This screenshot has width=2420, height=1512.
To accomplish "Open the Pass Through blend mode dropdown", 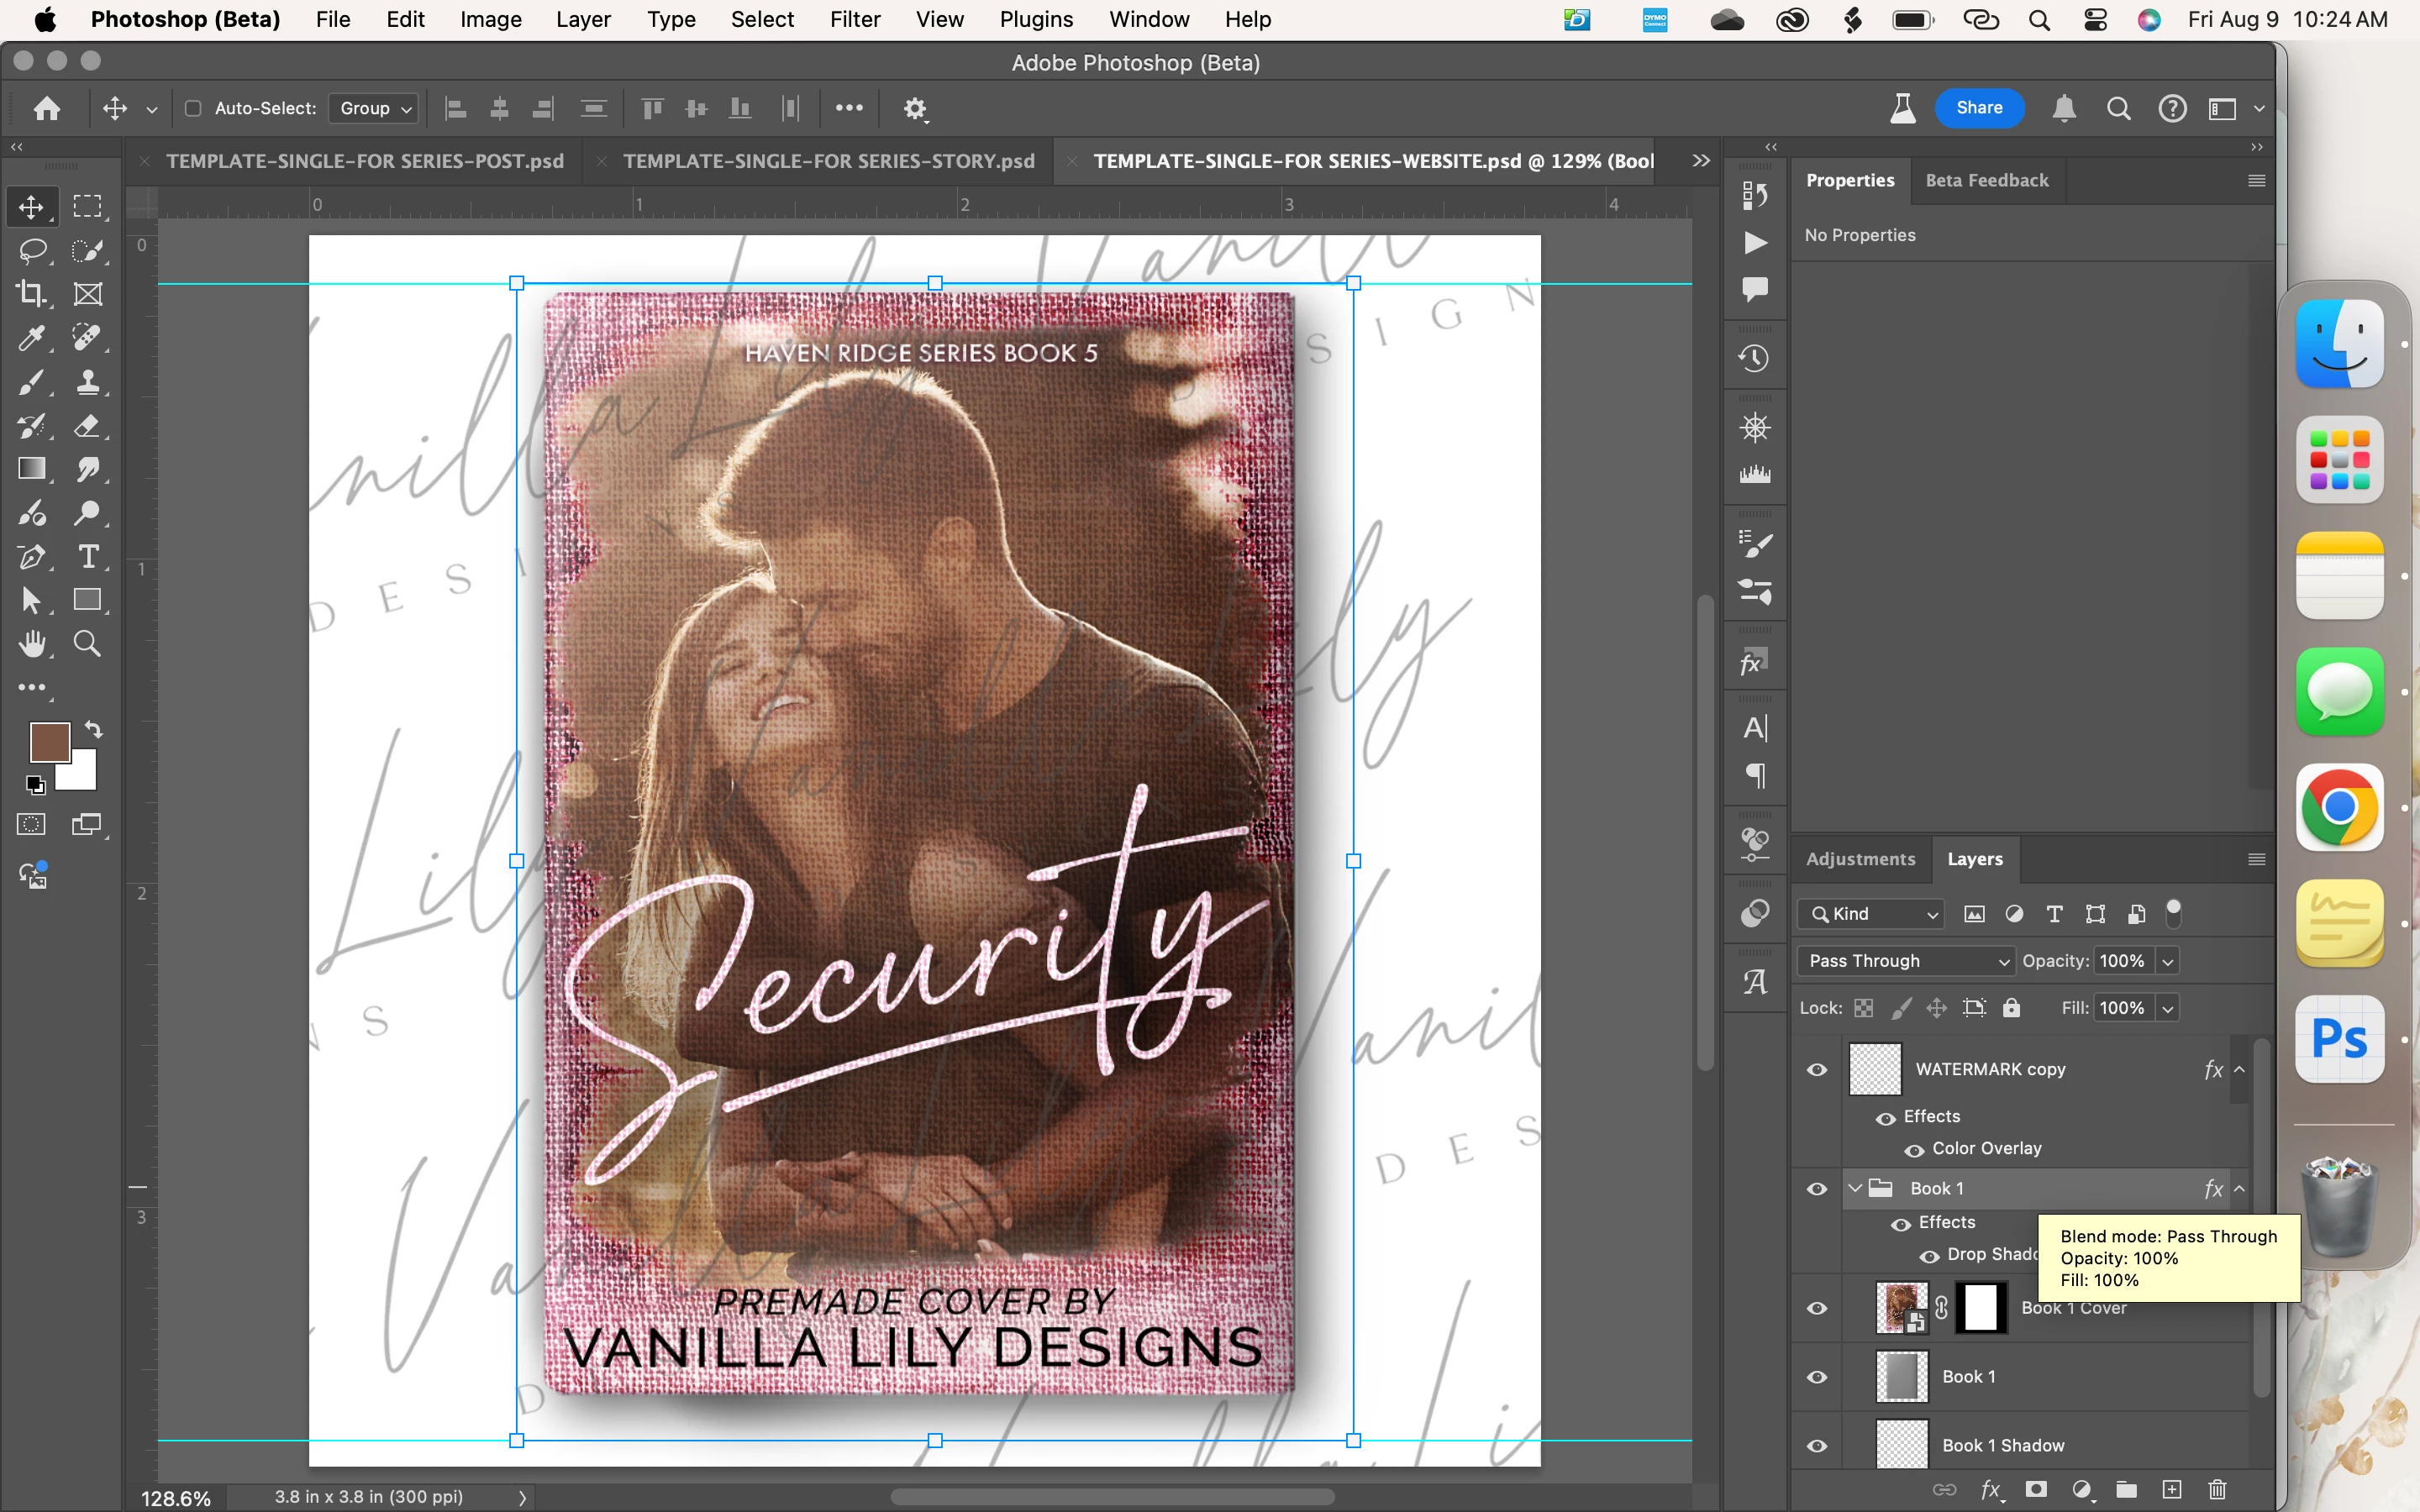I will pos(1907,961).
